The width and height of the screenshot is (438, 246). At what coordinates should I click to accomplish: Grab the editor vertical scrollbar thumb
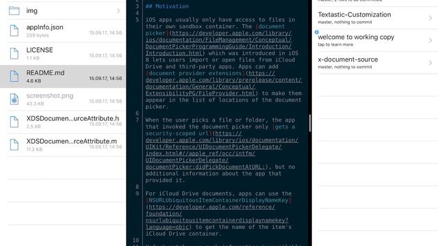click(x=310, y=123)
